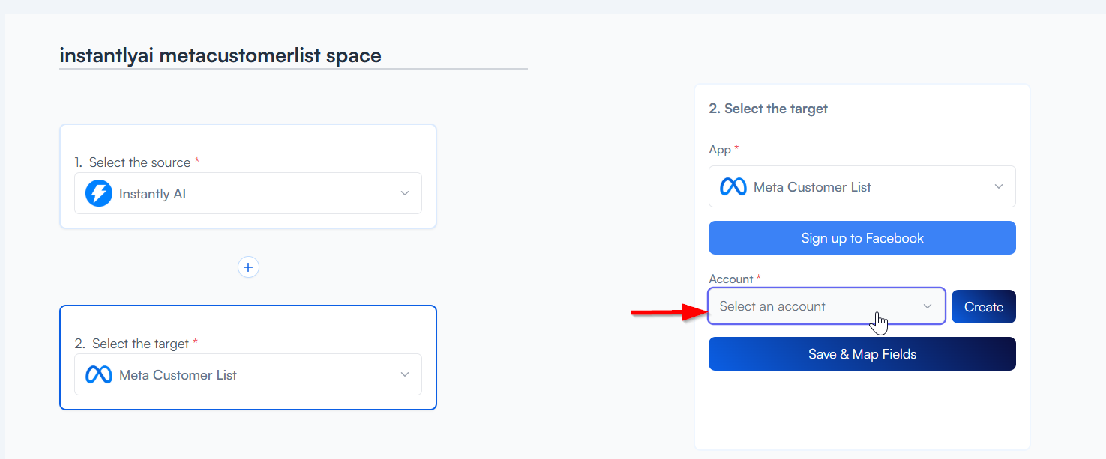
Task: Click the Create account button
Action: [x=983, y=307]
